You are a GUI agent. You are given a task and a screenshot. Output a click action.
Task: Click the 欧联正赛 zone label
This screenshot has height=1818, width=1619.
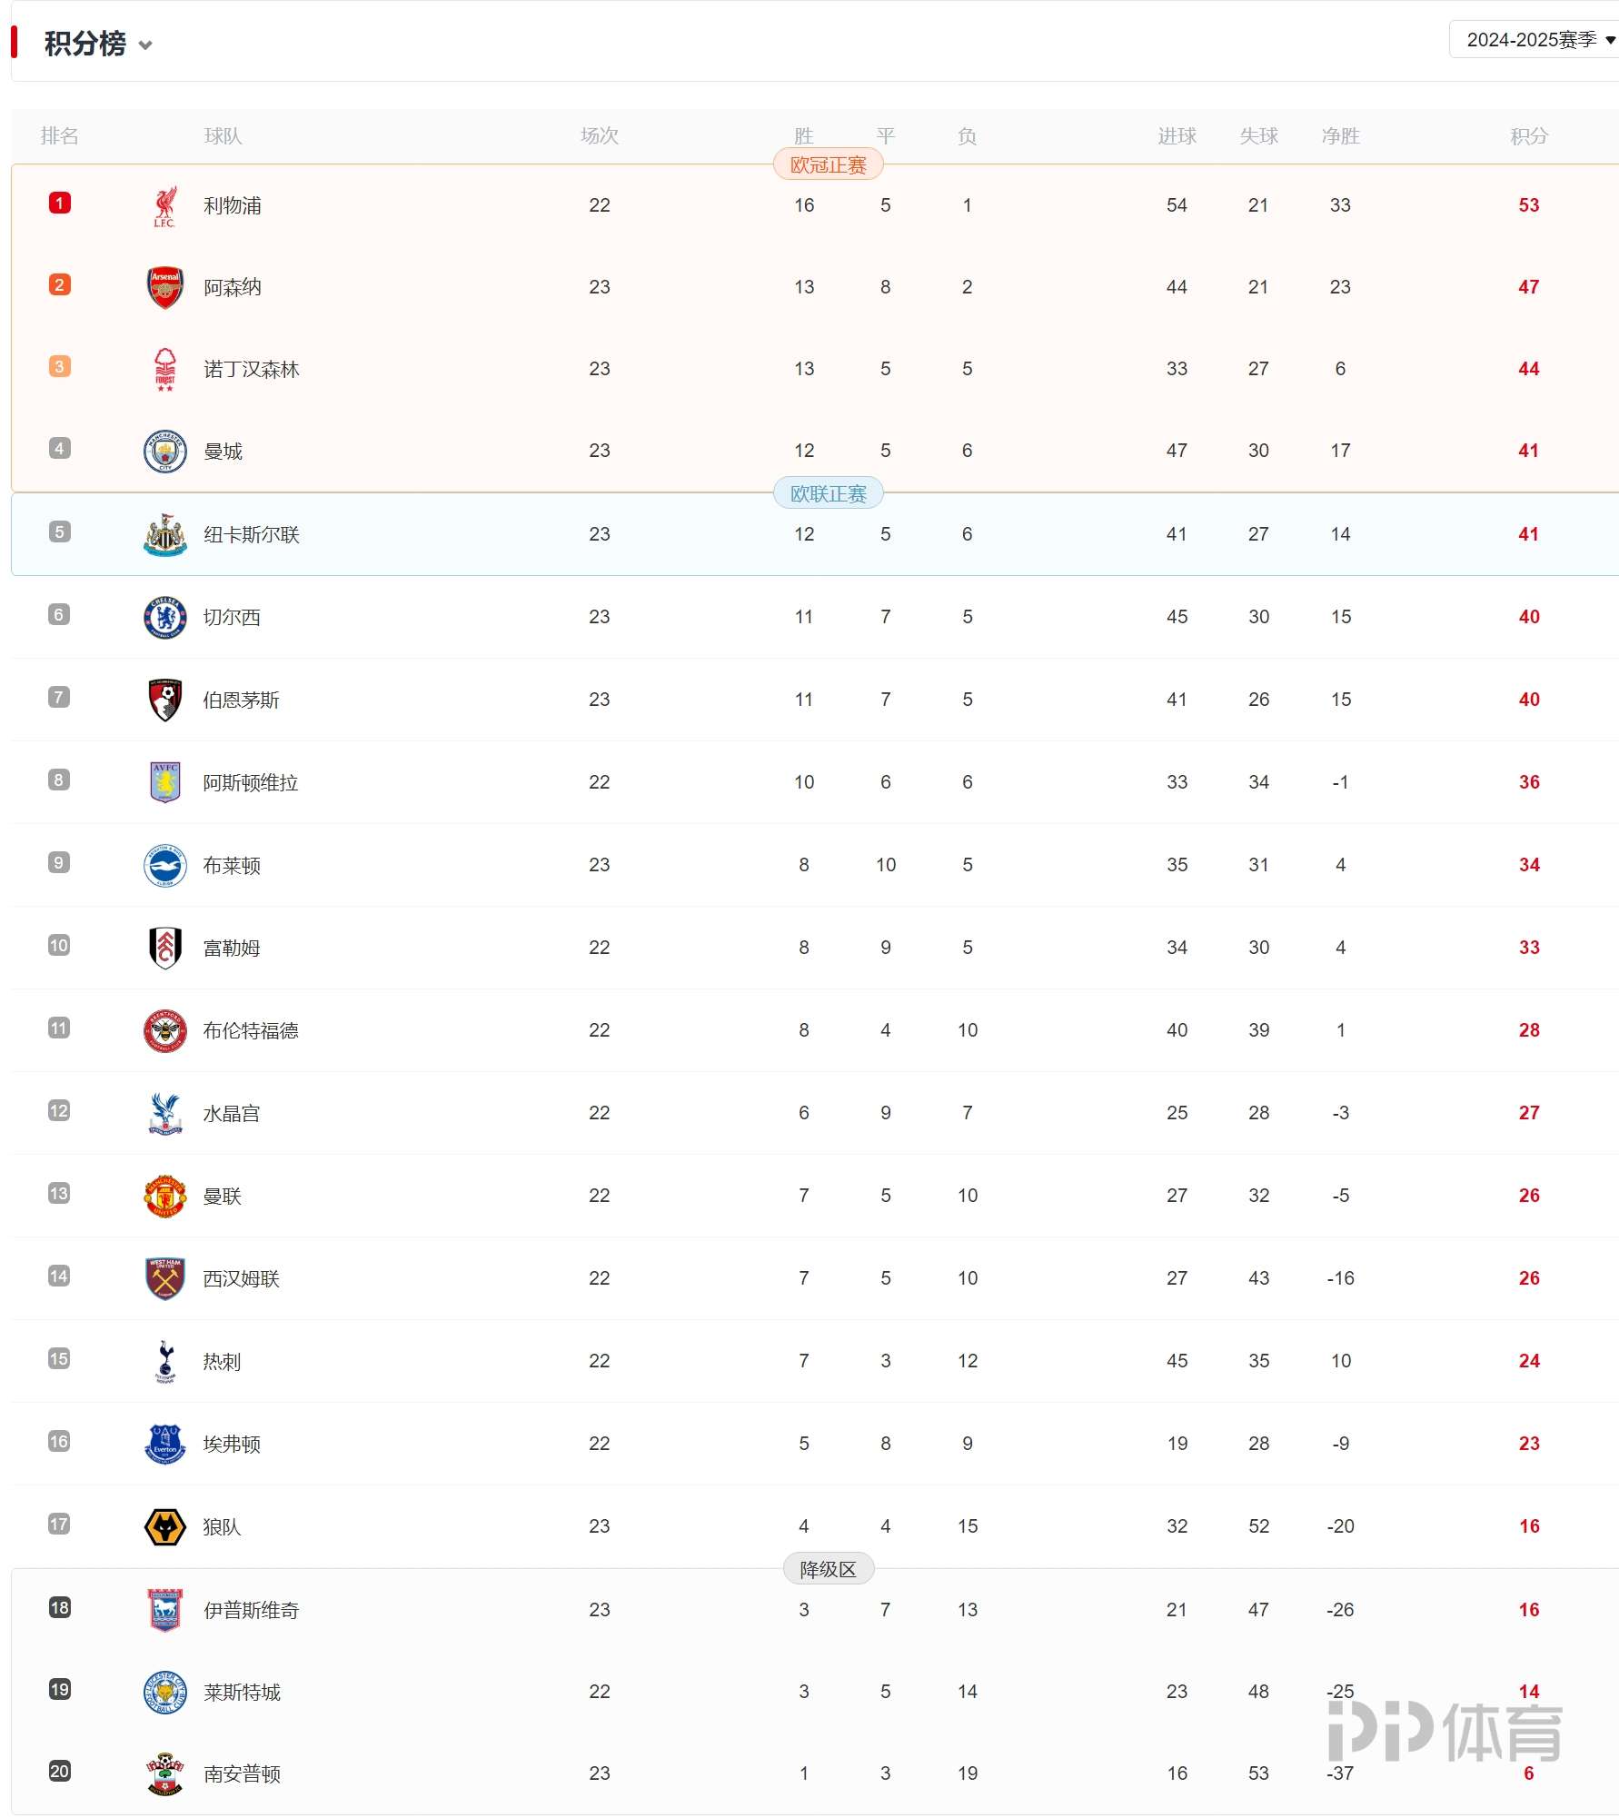(828, 494)
